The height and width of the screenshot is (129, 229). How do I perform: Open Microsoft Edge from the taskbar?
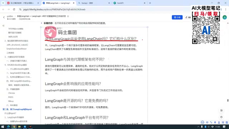pyautogui.click(x=8, y=126)
